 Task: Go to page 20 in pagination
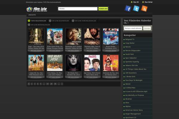(51, 84)
